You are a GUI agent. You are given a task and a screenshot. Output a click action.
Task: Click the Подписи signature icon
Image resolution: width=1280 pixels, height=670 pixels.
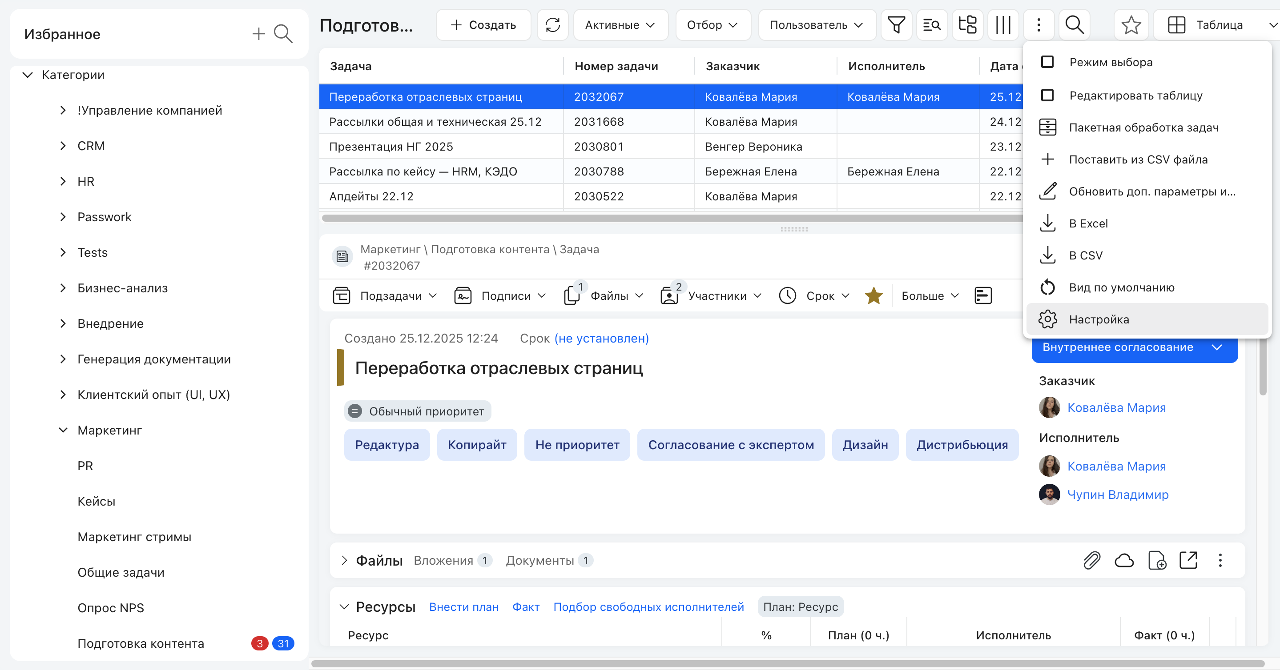click(x=463, y=296)
